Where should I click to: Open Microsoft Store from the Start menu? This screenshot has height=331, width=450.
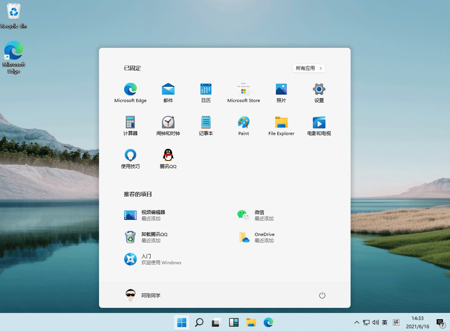tap(243, 92)
